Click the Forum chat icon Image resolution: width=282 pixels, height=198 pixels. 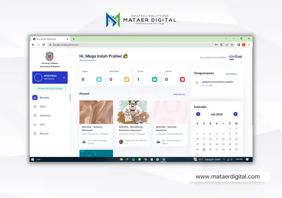point(155,79)
